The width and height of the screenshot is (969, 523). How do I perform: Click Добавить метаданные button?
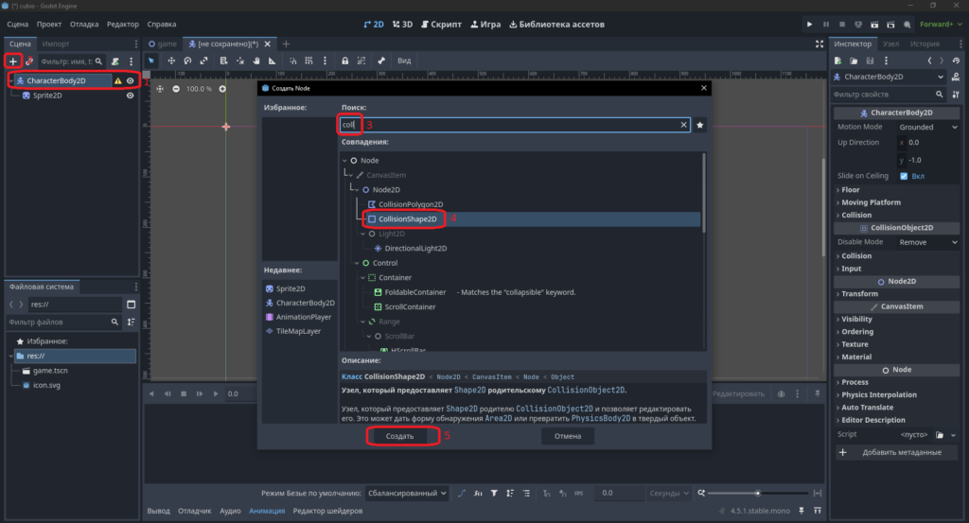coord(895,452)
